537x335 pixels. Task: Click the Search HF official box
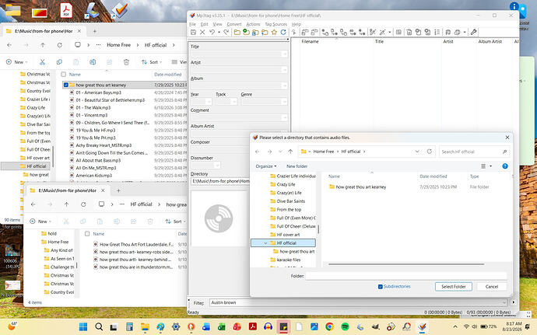(x=474, y=152)
